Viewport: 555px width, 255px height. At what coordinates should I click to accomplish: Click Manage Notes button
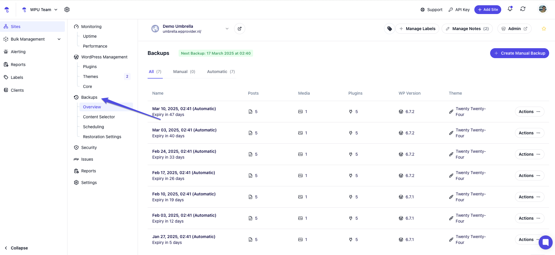pos(467,29)
